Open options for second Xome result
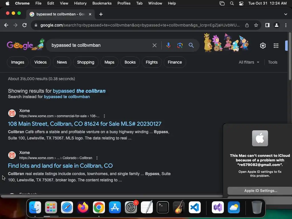292x219 pixels. click(x=97, y=158)
